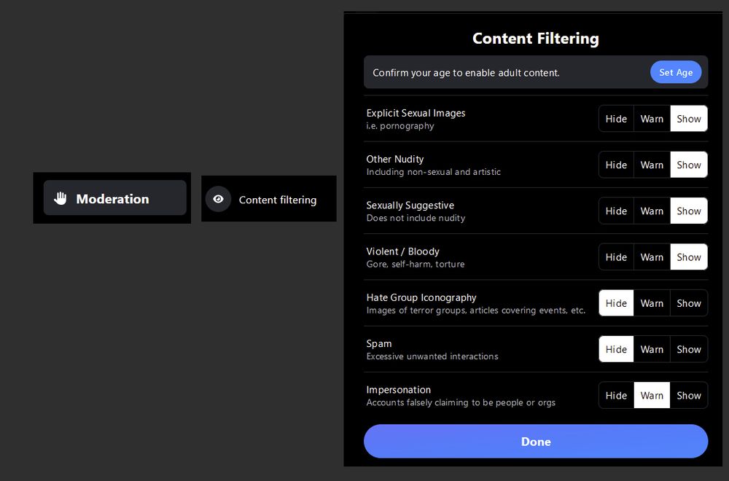
Task: Set Explicit Sexual Images to Hide
Action: tap(616, 119)
